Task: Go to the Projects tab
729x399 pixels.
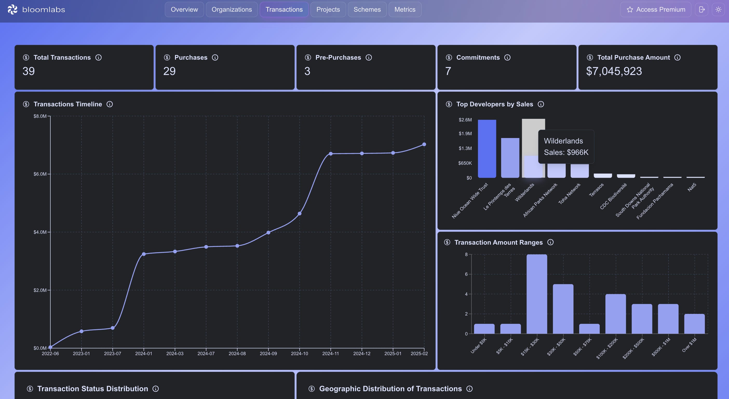Action: [x=328, y=10]
